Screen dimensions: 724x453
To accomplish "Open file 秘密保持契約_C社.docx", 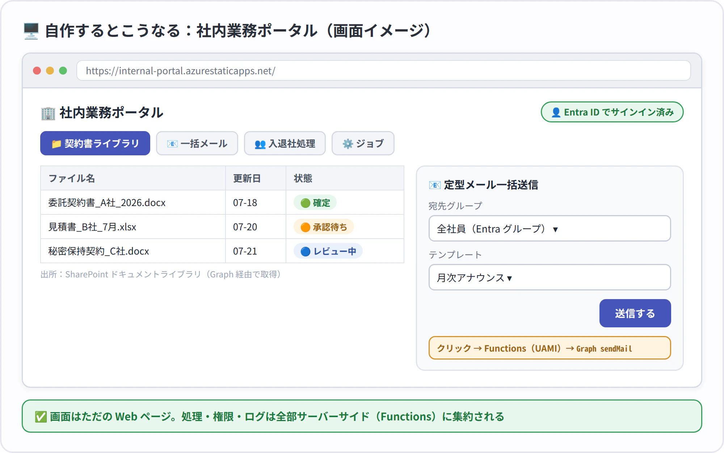I will [x=98, y=251].
